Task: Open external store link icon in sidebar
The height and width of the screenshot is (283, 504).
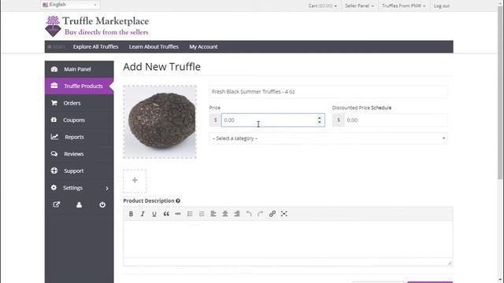Action: 56,204
